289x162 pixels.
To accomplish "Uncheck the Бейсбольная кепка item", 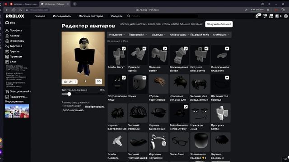I will [x=186, y=107].
